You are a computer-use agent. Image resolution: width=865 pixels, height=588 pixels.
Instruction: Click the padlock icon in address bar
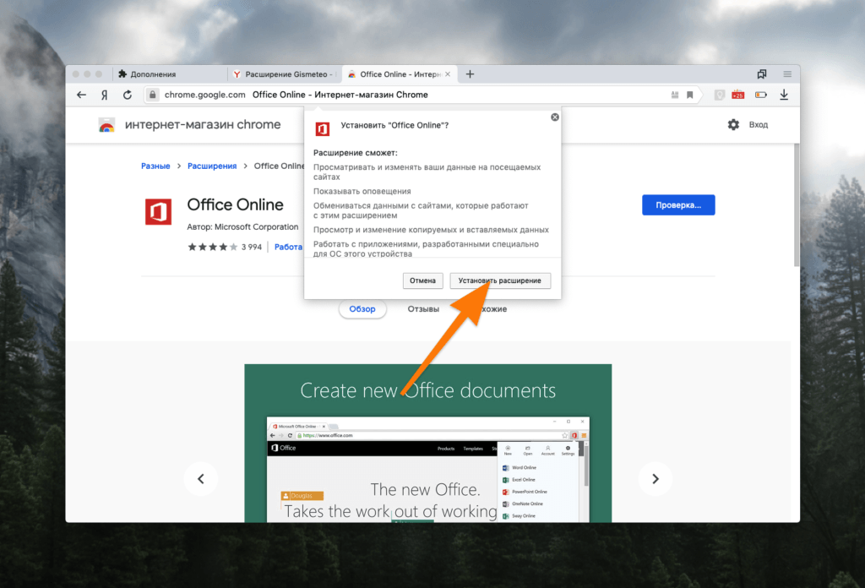pyautogui.click(x=153, y=95)
